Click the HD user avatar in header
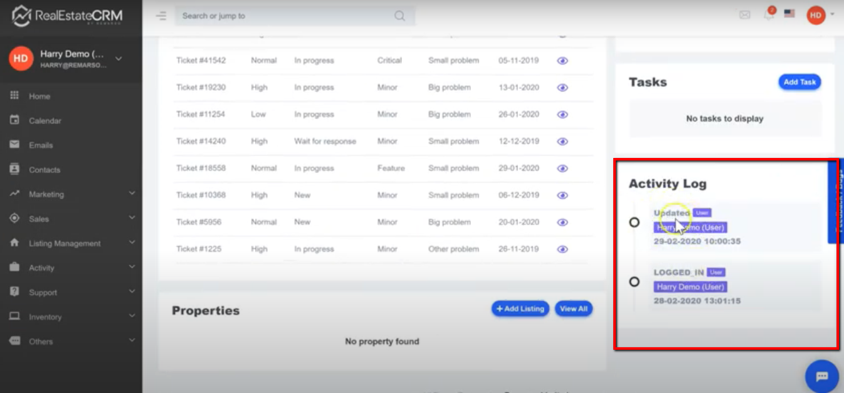844x393 pixels. click(816, 15)
